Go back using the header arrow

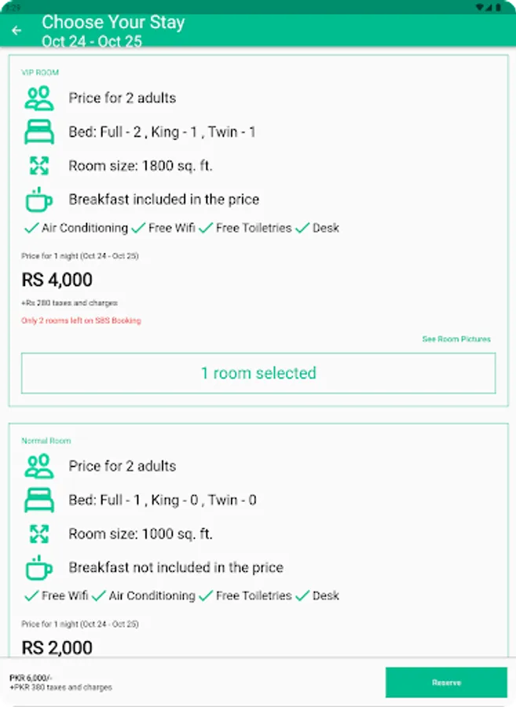16,31
